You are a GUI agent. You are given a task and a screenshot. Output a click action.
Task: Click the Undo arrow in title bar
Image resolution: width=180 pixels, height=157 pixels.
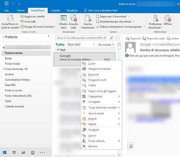(13, 4)
